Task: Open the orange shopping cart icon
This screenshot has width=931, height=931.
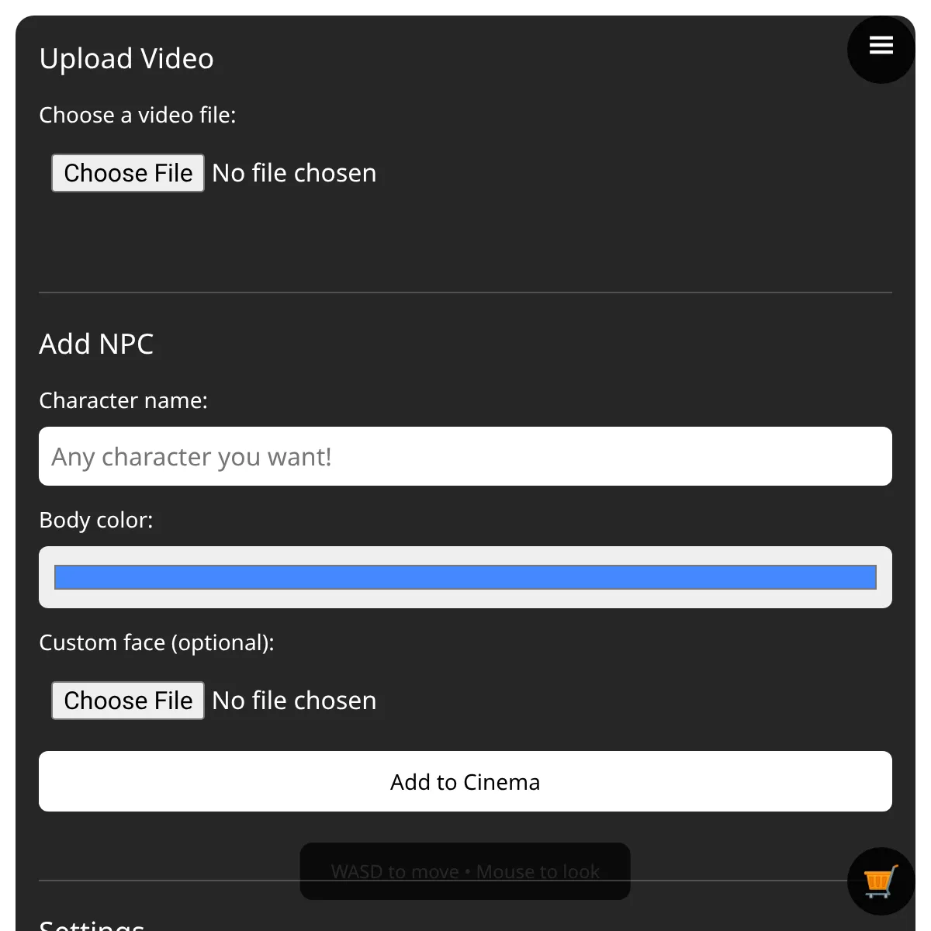Action: (x=881, y=881)
